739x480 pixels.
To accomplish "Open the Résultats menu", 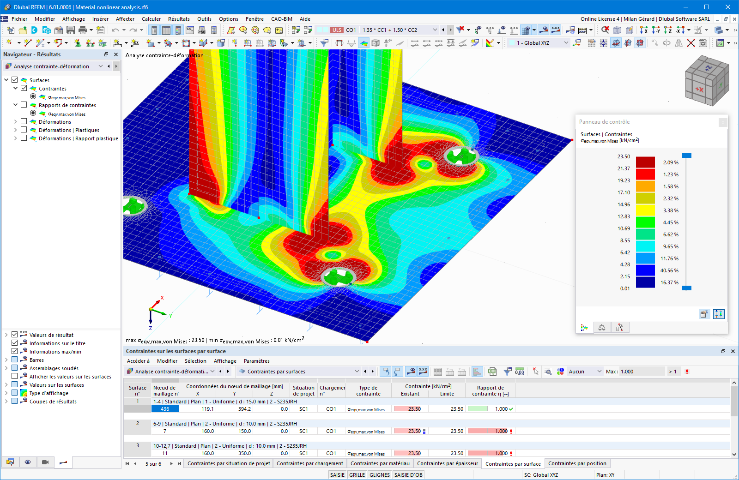I will tap(179, 19).
